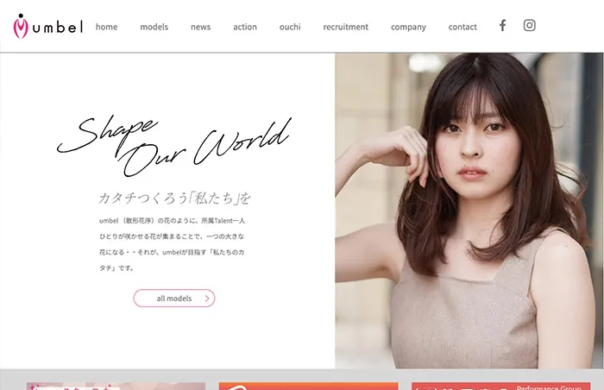Click the umbel logo in the header
The width and height of the screenshot is (604, 390).
48,27
